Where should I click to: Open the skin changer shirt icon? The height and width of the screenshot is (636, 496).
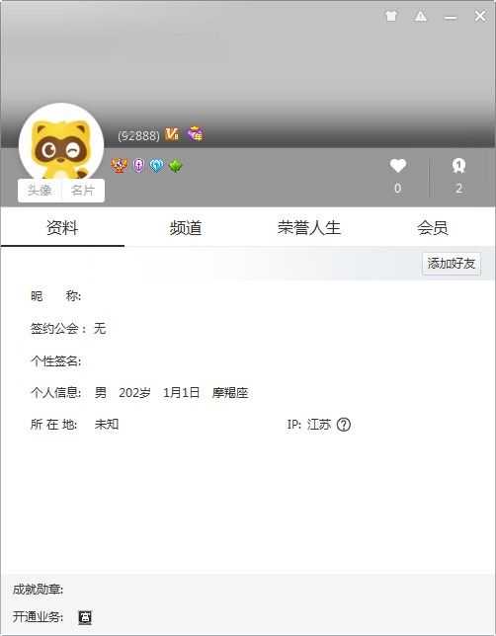pos(391,16)
